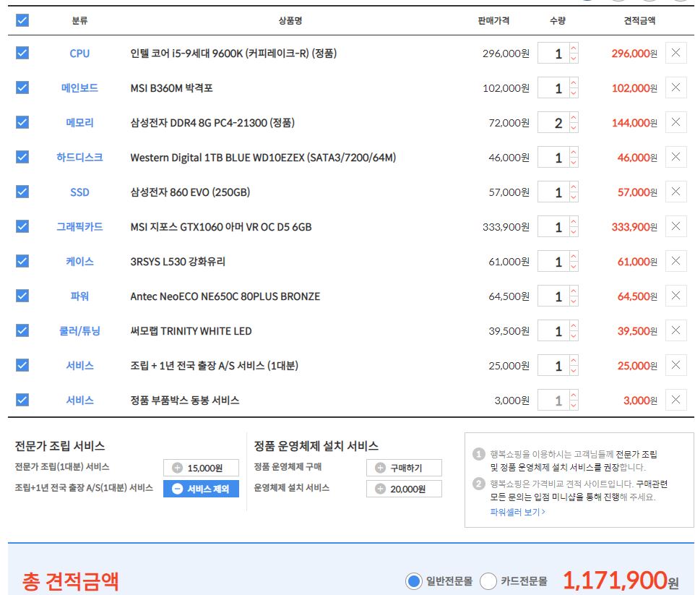
Task: Open the 케이스 category link
Action: (x=79, y=261)
